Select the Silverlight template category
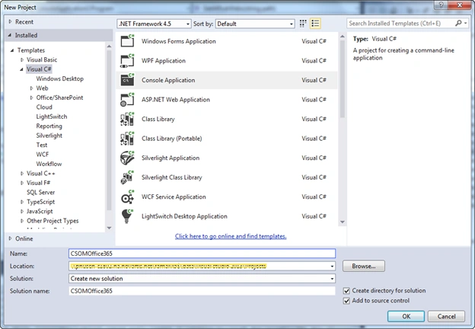475x329 pixels. pyautogui.click(x=49, y=136)
